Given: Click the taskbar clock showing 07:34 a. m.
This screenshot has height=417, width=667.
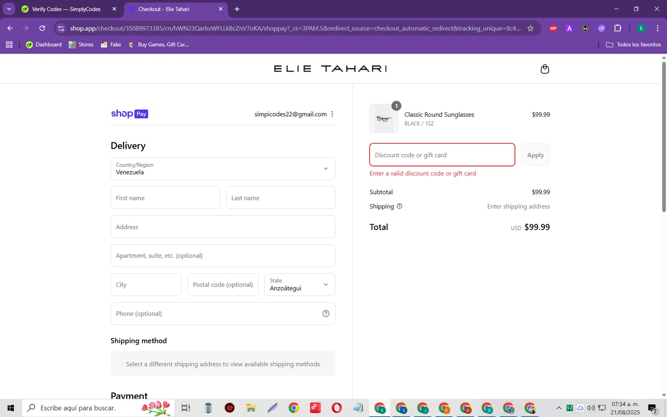Looking at the screenshot, I should click(625, 408).
